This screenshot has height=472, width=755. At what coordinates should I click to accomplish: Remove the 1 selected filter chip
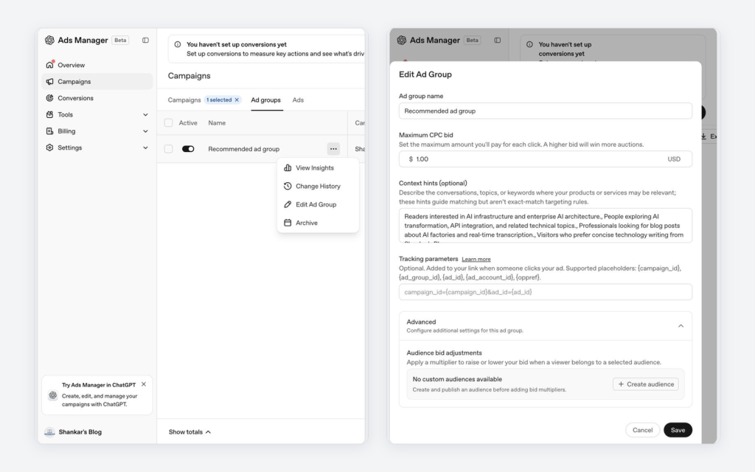point(237,100)
